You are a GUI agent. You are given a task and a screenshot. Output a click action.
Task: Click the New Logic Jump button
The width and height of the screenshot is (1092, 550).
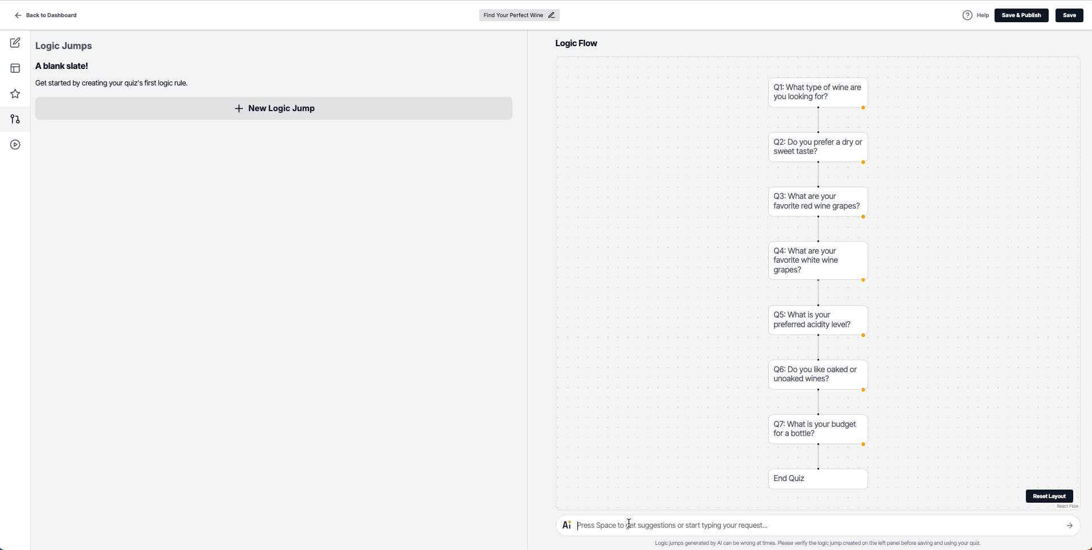click(274, 108)
